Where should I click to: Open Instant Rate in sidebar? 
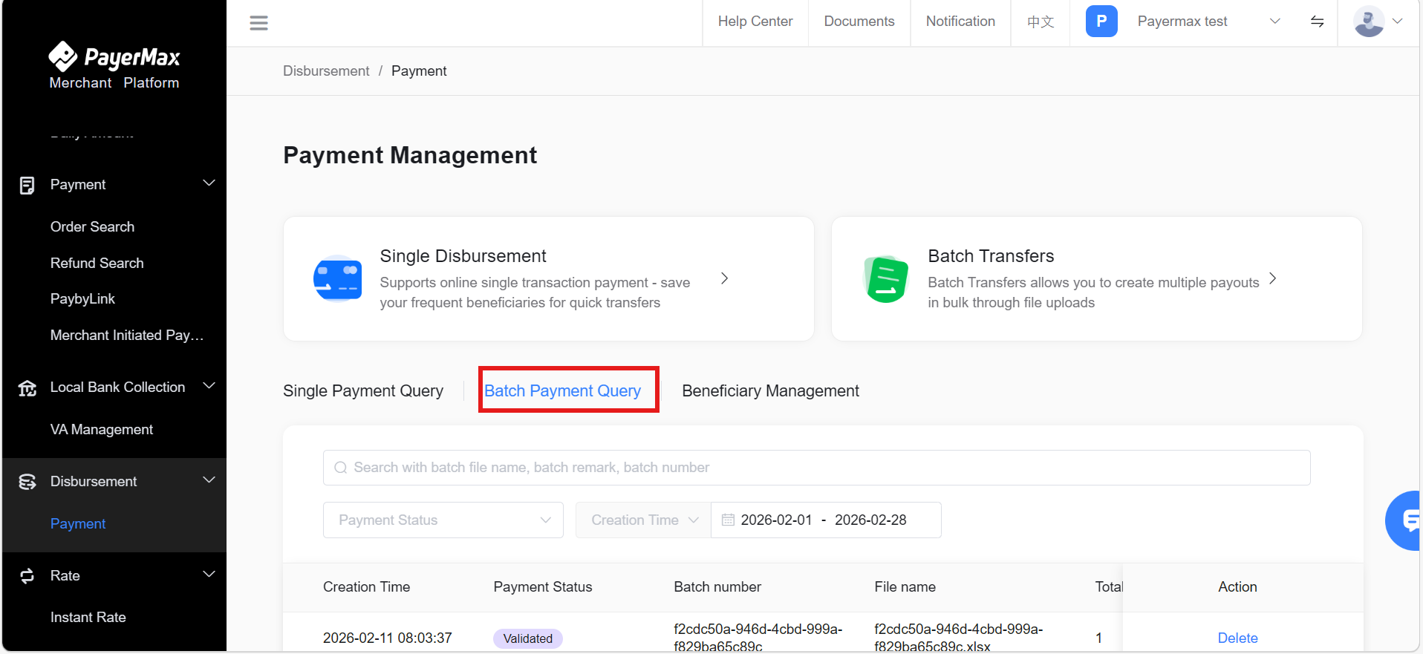point(88,618)
